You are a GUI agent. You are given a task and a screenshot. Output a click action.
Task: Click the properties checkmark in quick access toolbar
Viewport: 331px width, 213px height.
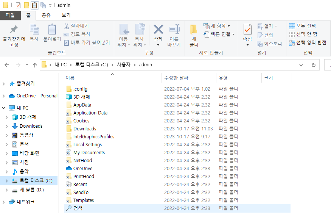click(18, 5)
